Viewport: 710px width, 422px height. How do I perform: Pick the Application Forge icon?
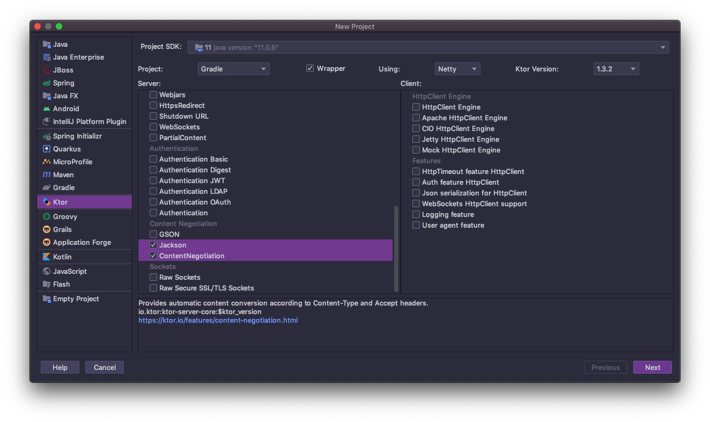pos(47,243)
